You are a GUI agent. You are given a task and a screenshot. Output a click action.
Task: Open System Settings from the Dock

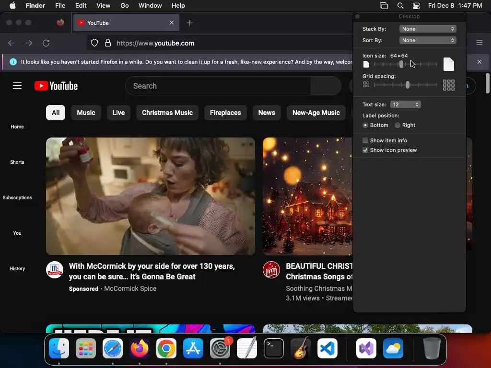220,348
